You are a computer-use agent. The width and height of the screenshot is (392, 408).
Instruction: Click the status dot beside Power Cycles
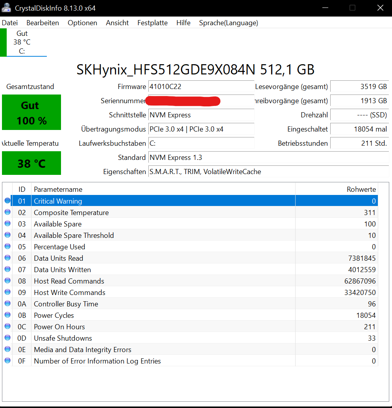tap(7, 315)
